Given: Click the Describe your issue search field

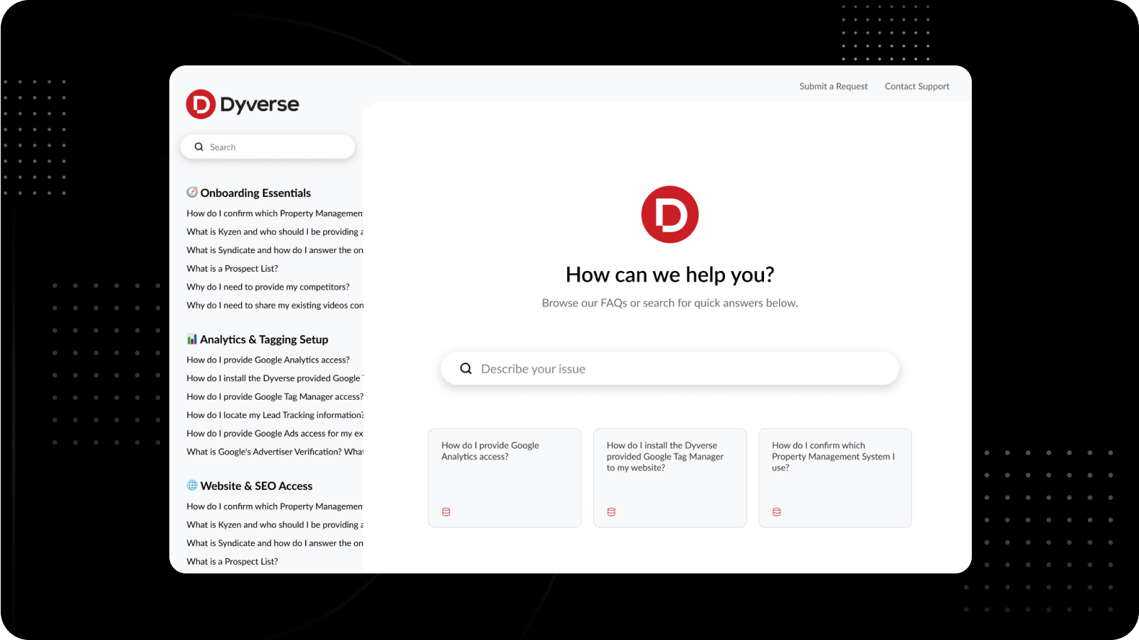Looking at the screenshot, I should pyautogui.click(x=669, y=368).
